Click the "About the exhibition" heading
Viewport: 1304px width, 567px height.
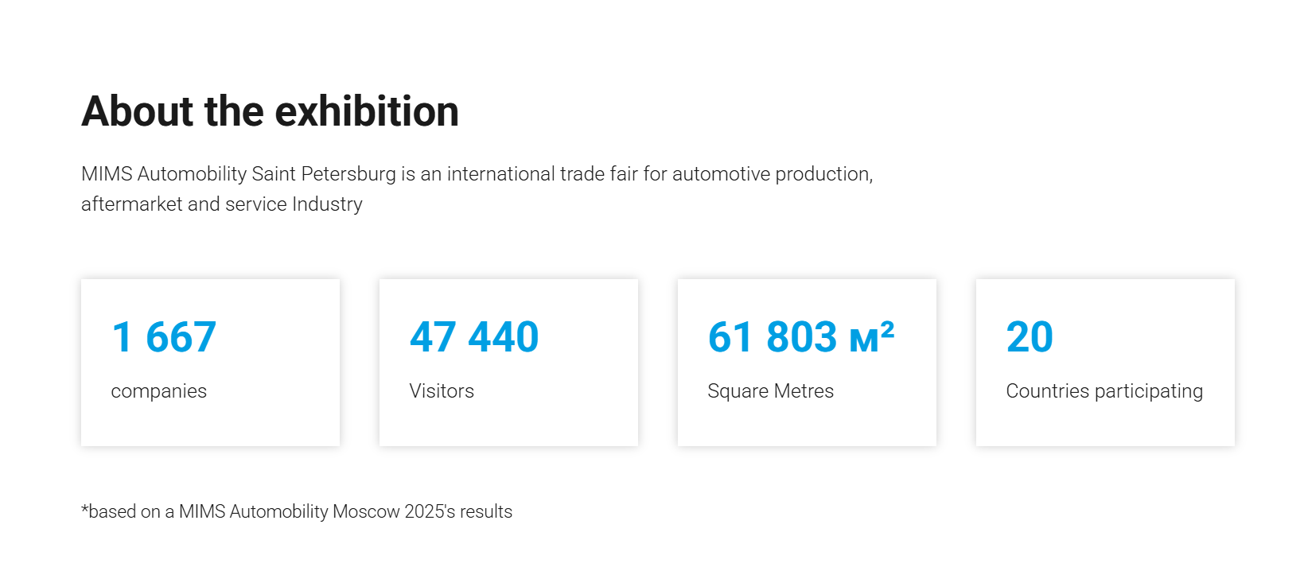coord(270,111)
